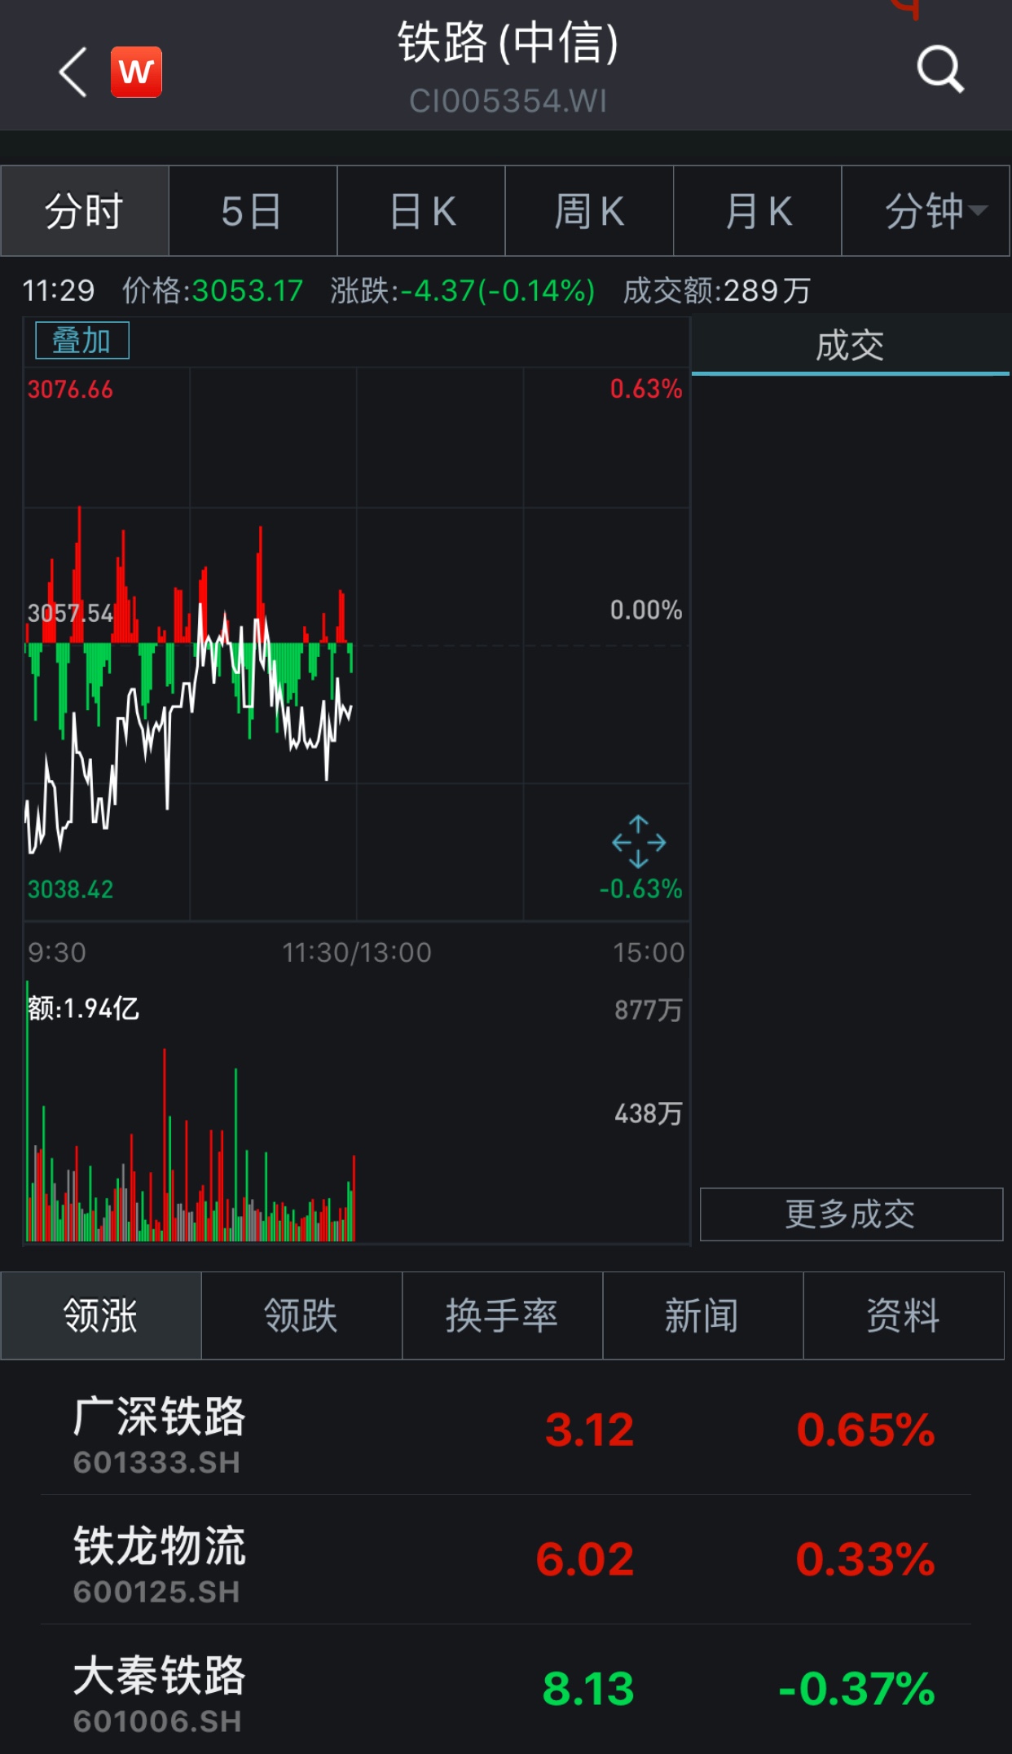The width and height of the screenshot is (1012, 1754).
Task: Open 广深铁路 stock row
Action: pos(506,1431)
